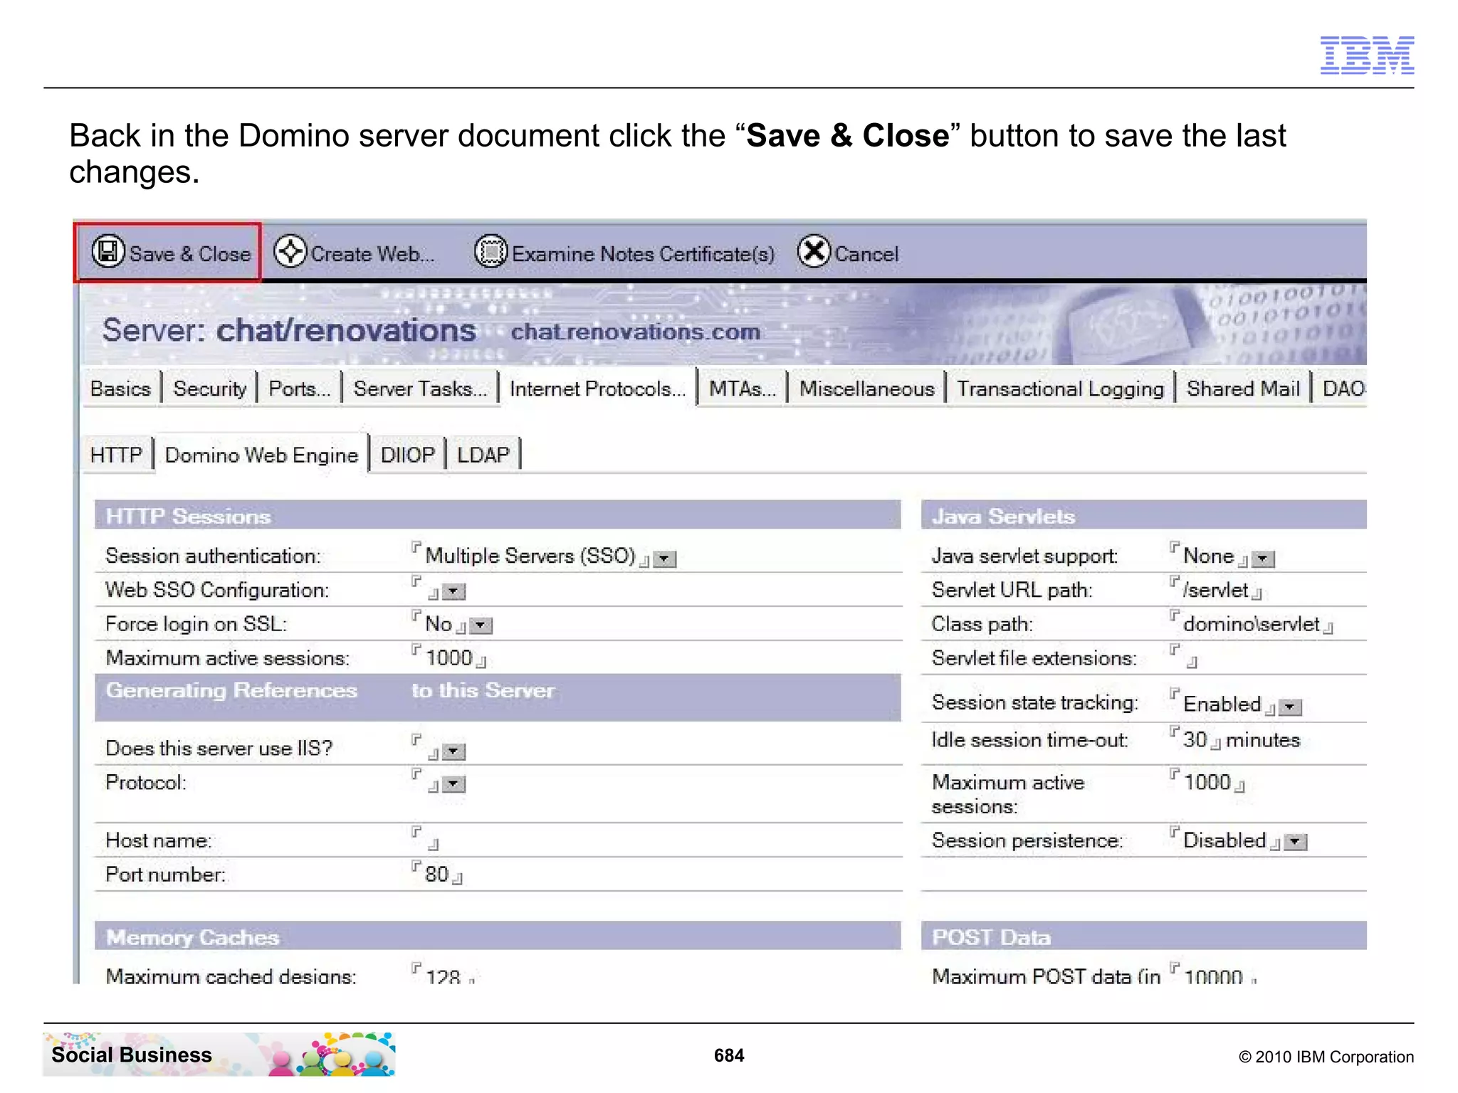
Task: Click the 'None' Java servlet support value
Action: (x=1208, y=556)
